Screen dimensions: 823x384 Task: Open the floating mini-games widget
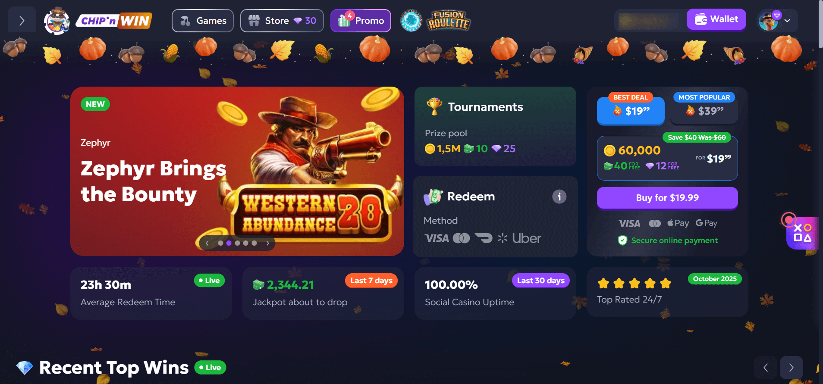click(802, 233)
